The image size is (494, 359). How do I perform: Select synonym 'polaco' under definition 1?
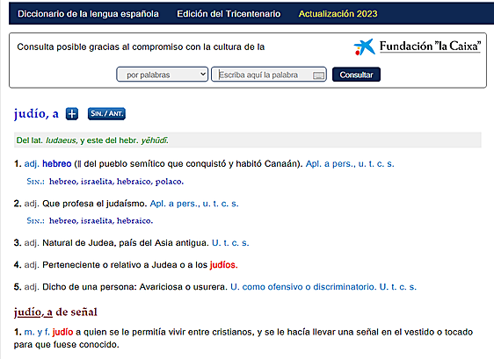point(169,182)
